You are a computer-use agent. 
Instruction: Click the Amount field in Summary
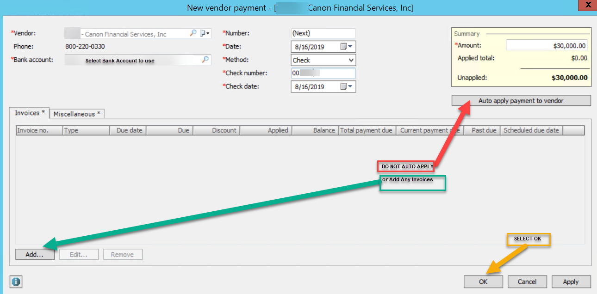click(547, 45)
